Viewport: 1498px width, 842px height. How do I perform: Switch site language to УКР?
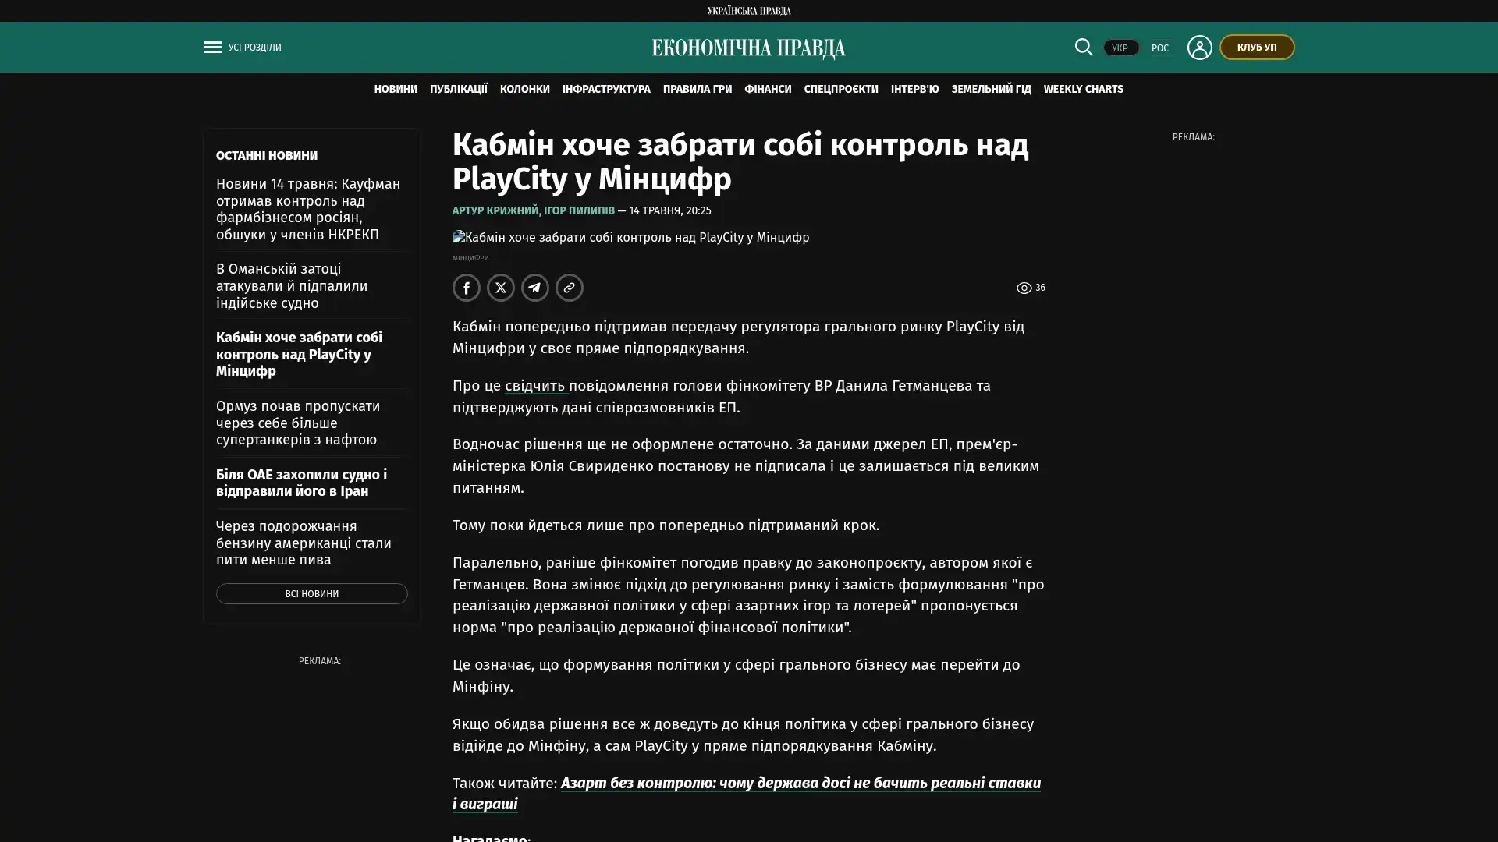(x=1120, y=48)
